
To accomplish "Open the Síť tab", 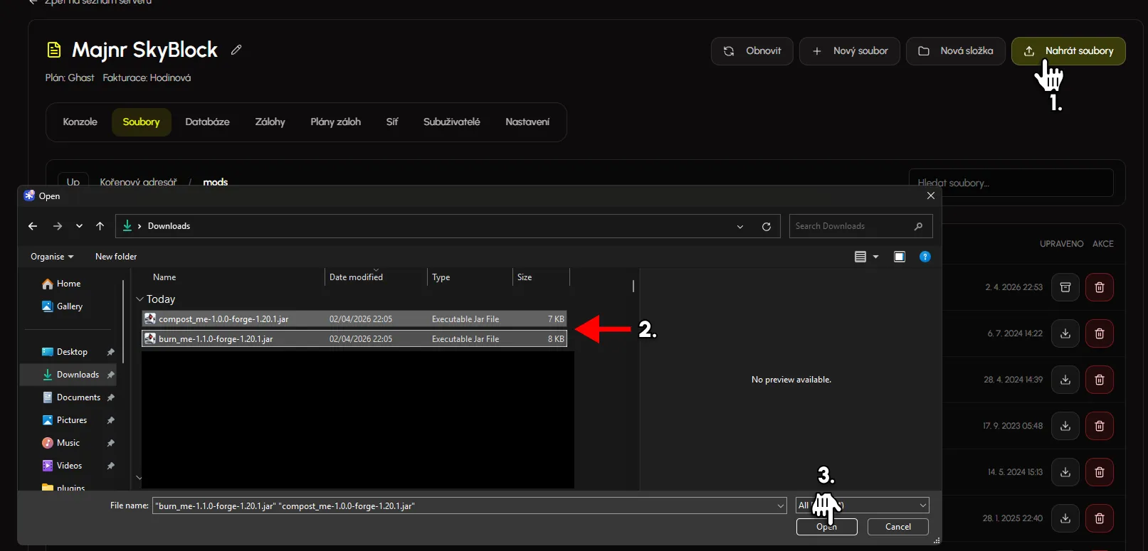I will (391, 122).
